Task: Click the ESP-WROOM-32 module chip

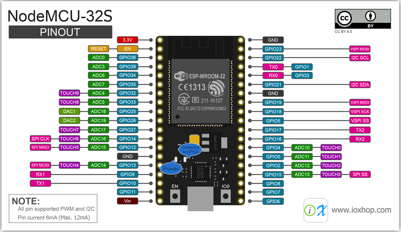Action: [x=200, y=91]
